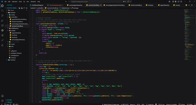This screenshot has height=105, width=196.
Task: Click the CRLF line ending indicator
Action: coord(143,104)
